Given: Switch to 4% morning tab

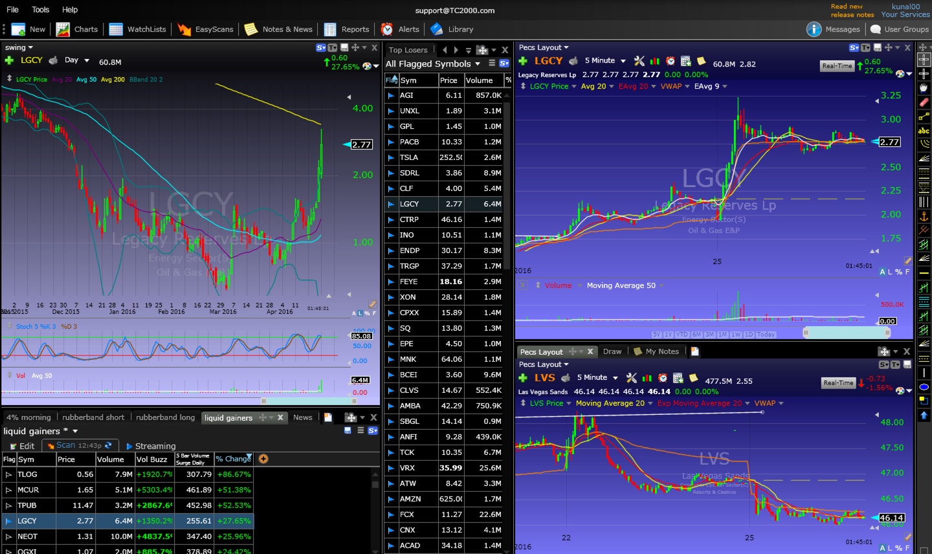Looking at the screenshot, I should pyautogui.click(x=28, y=417).
